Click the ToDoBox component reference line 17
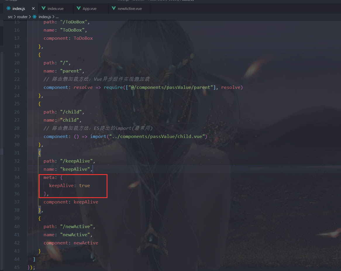 point(83,38)
